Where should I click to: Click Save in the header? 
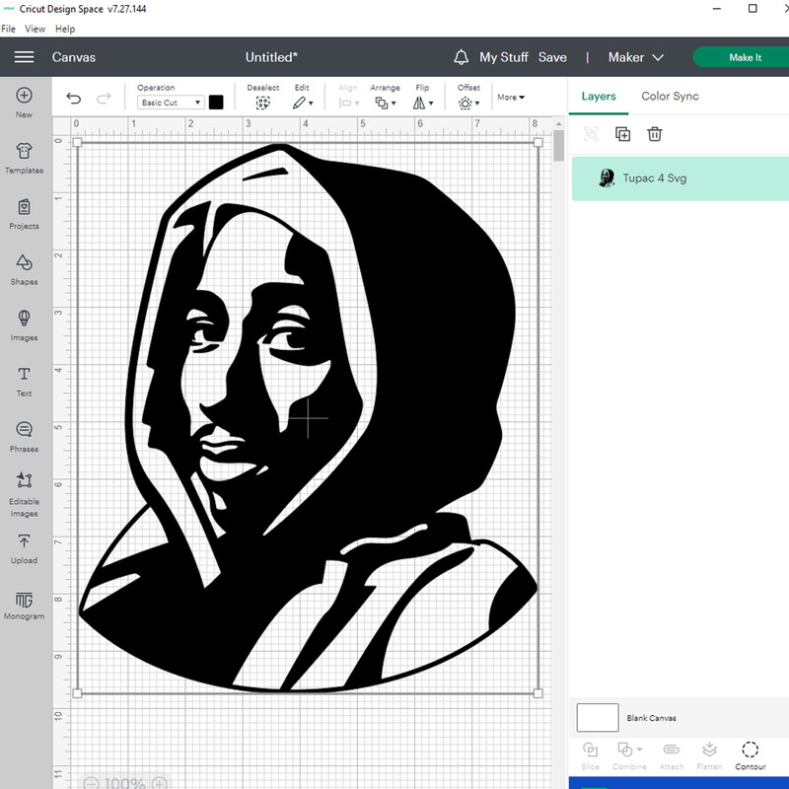point(552,57)
